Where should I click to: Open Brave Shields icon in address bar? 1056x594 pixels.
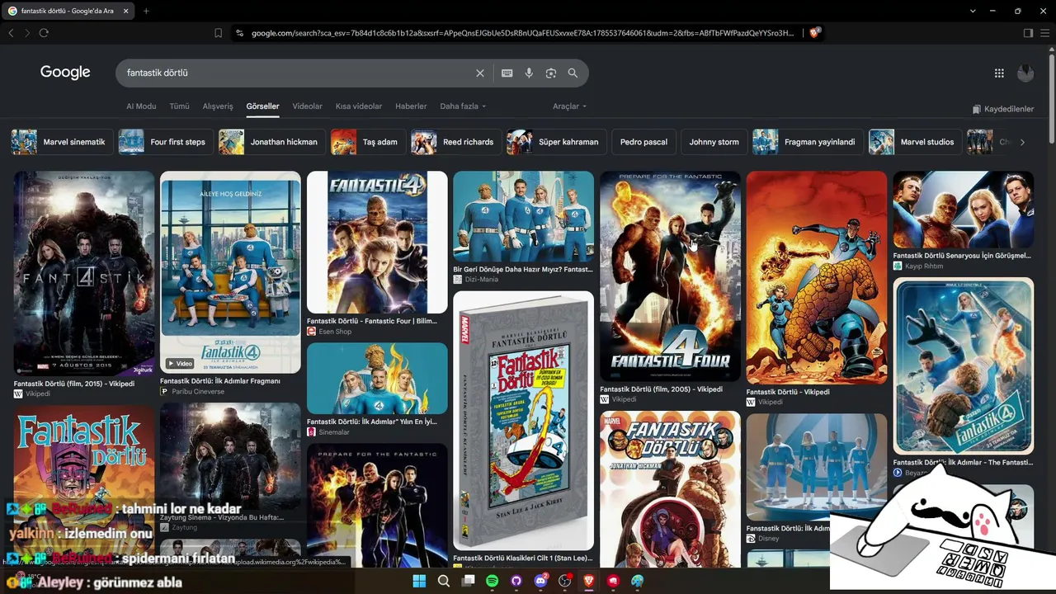tap(815, 33)
